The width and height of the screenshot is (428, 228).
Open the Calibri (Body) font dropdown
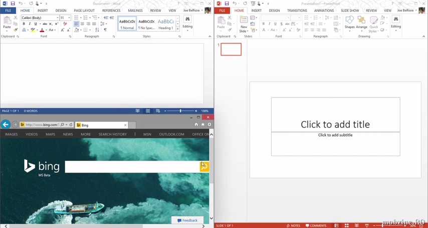[x=58, y=17]
